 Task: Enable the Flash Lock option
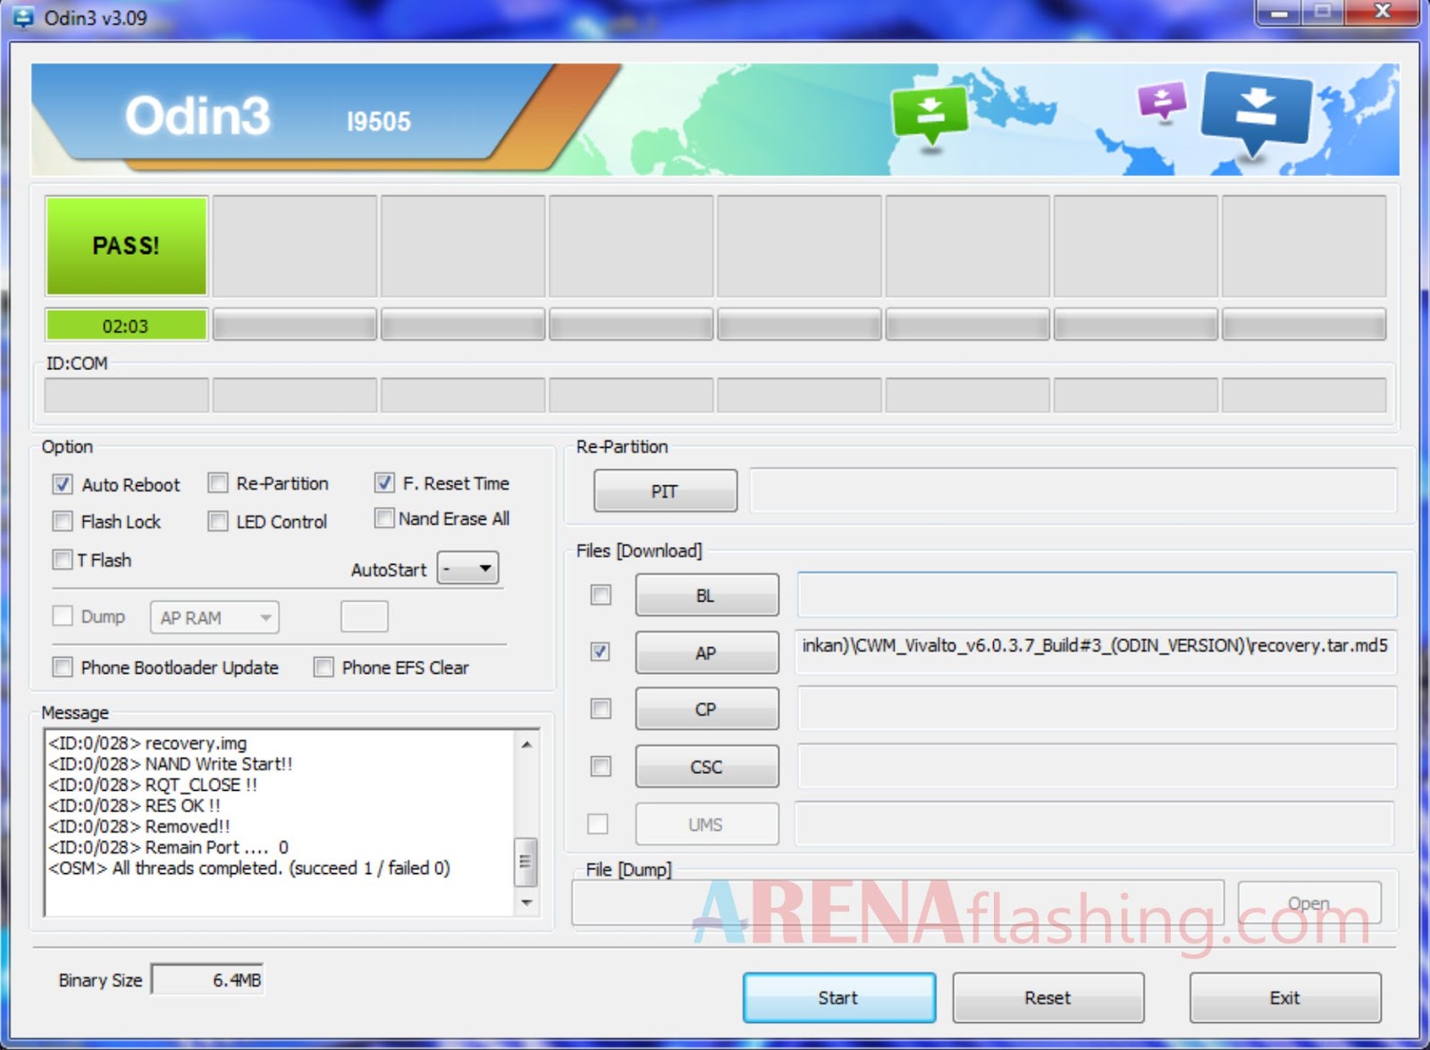(x=63, y=521)
